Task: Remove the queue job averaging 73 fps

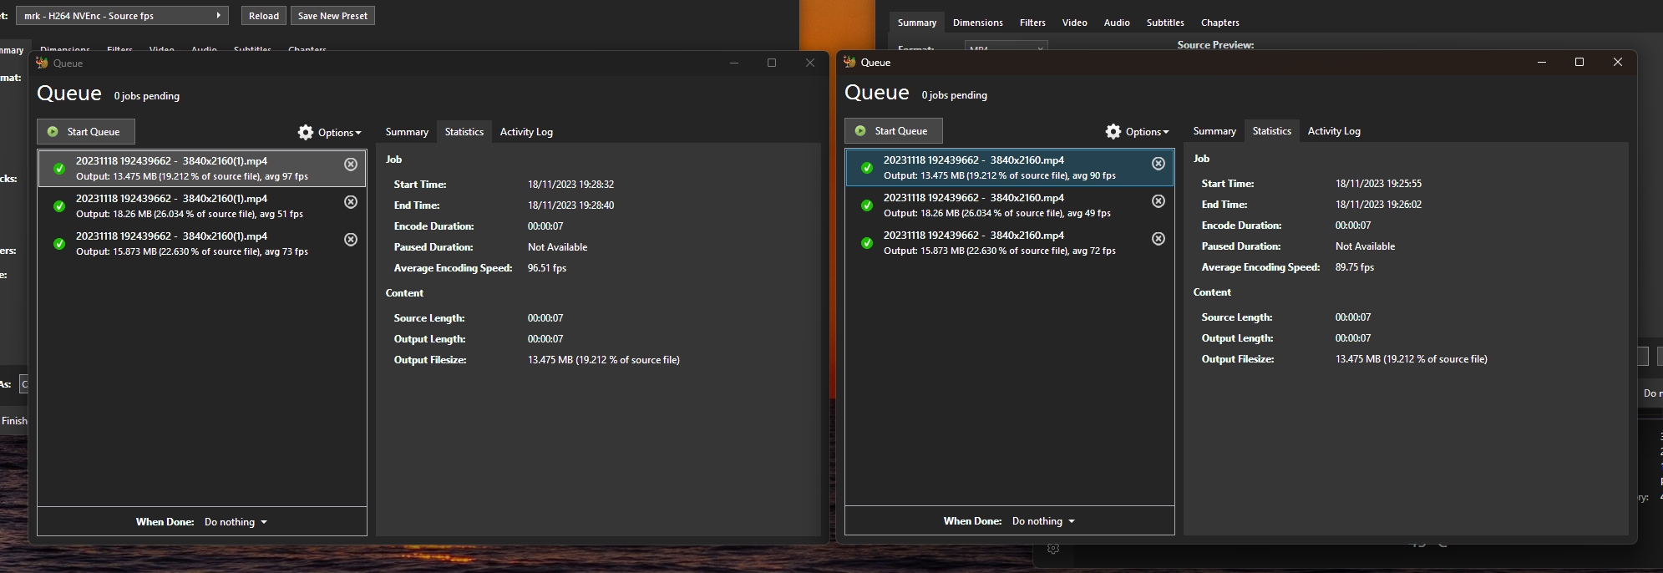Action: [351, 240]
